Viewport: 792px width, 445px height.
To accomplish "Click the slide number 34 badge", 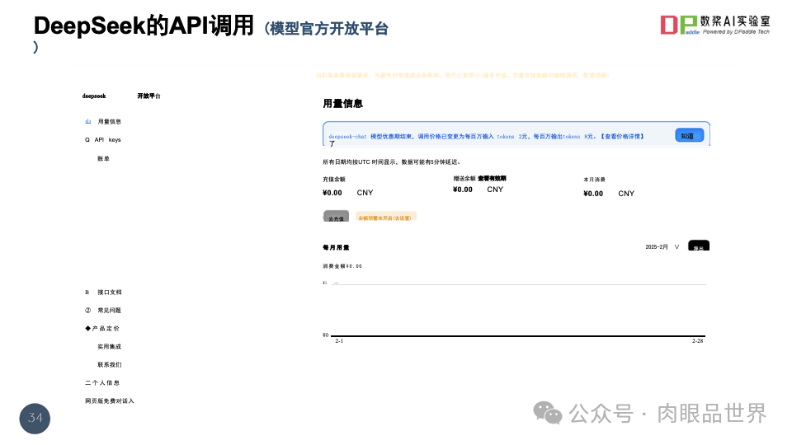I will coord(35,419).
